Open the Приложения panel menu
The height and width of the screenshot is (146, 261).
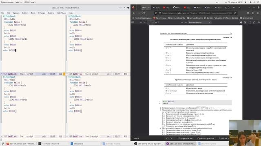pos(7,2)
